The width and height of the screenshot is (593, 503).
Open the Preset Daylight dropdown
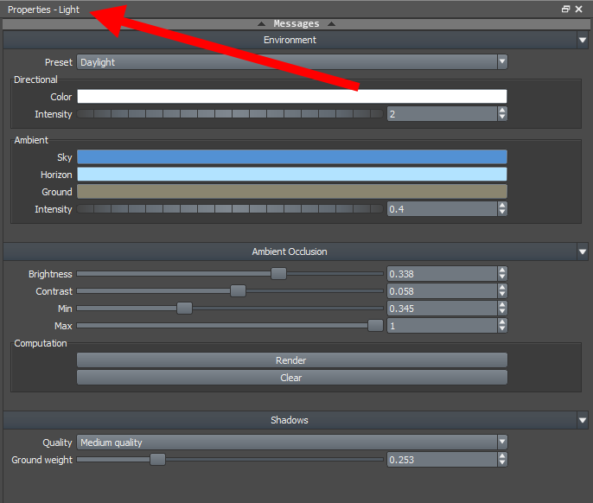tap(292, 62)
